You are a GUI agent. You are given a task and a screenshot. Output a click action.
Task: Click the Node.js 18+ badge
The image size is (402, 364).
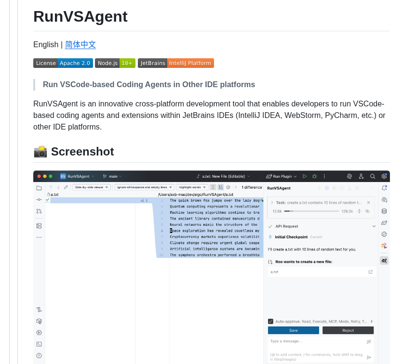coord(115,63)
